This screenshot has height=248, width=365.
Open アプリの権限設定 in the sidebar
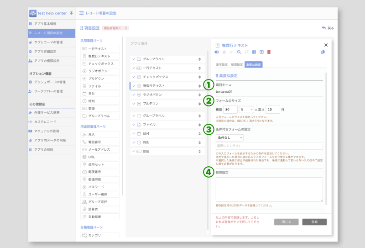point(52,61)
